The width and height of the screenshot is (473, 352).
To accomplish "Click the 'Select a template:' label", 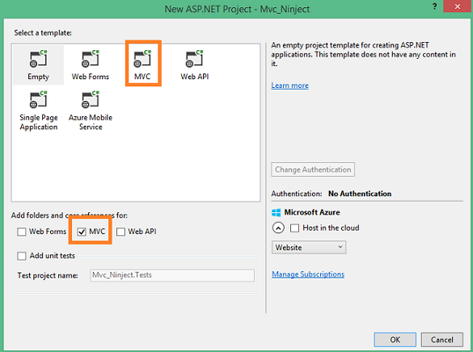I will click(x=43, y=33).
